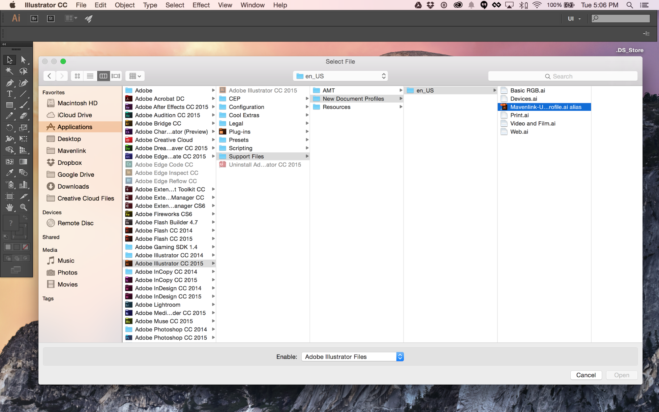659x412 pixels.
Task: Open the Effect menu
Action: tap(201, 5)
